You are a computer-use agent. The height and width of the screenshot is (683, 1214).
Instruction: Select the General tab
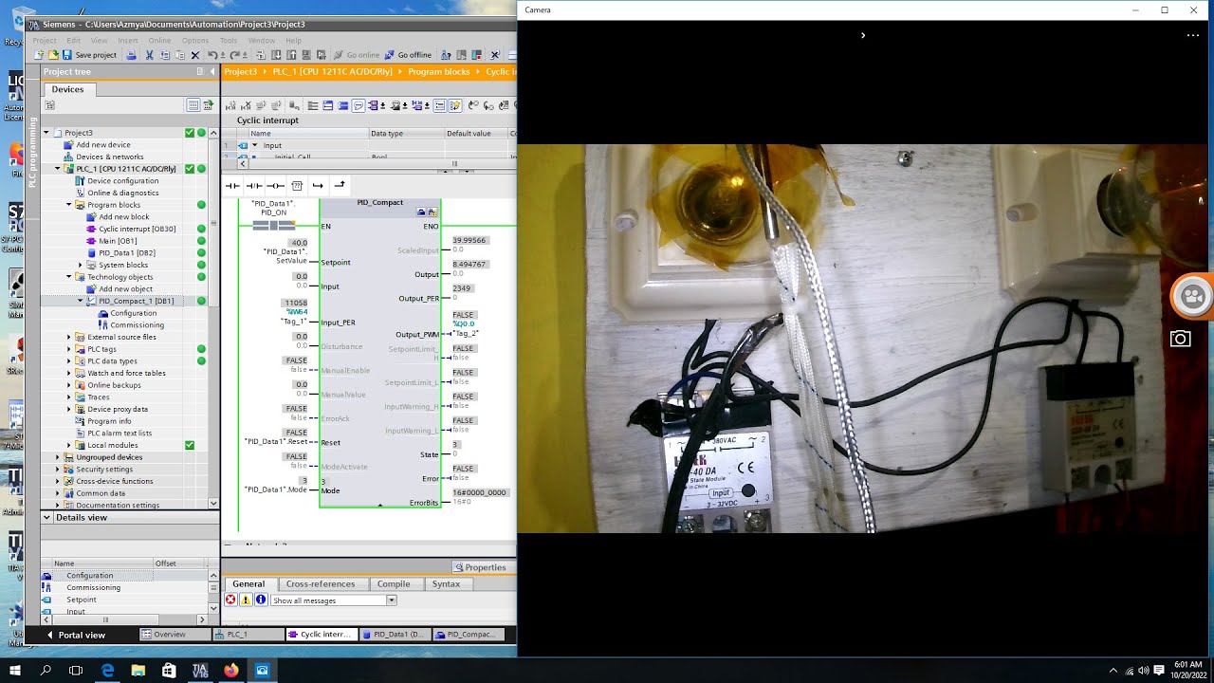tap(248, 584)
